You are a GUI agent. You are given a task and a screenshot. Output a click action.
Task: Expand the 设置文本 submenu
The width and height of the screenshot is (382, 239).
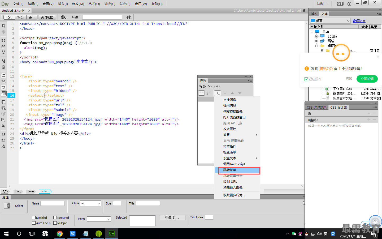click(237, 158)
